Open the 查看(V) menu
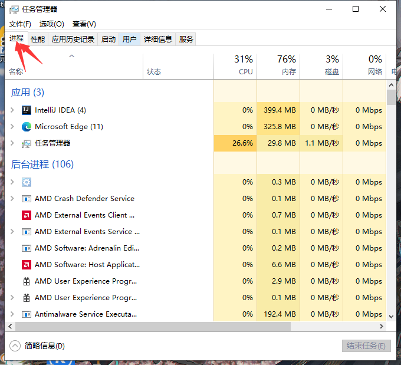The width and height of the screenshot is (401, 365). click(x=84, y=24)
